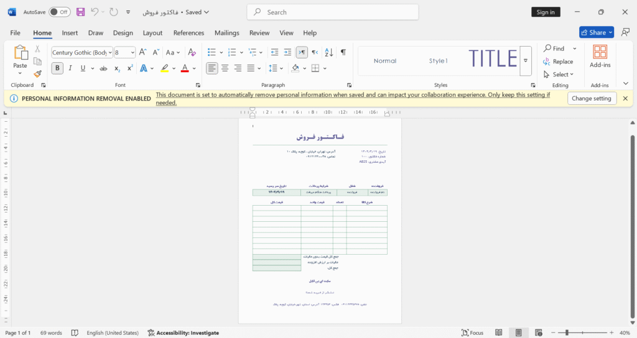Expand the Styles gallery more arrow
Image resolution: width=637 pixels, height=338 pixels.
click(525, 61)
